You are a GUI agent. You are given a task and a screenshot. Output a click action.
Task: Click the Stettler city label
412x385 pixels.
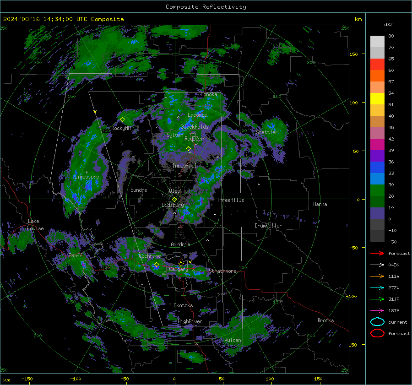tap(267, 132)
